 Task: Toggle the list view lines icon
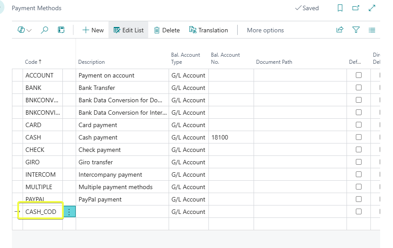pyautogui.click(x=372, y=30)
